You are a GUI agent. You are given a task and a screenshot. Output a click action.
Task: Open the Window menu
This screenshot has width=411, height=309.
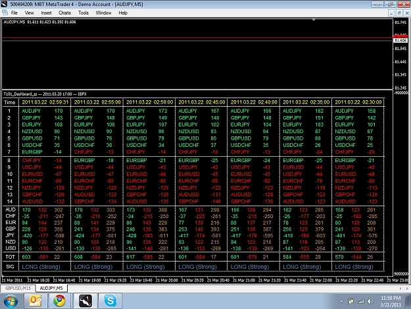click(103, 13)
